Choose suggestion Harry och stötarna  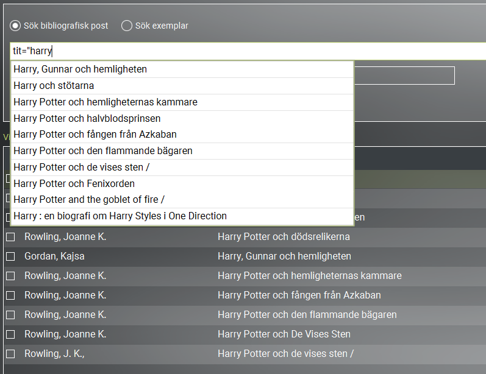pyautogui.click(x=182, y=86)
